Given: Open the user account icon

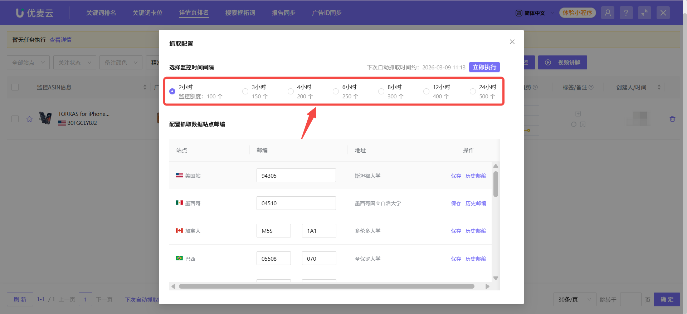Looking at the screenshot, I should (608, 13).
